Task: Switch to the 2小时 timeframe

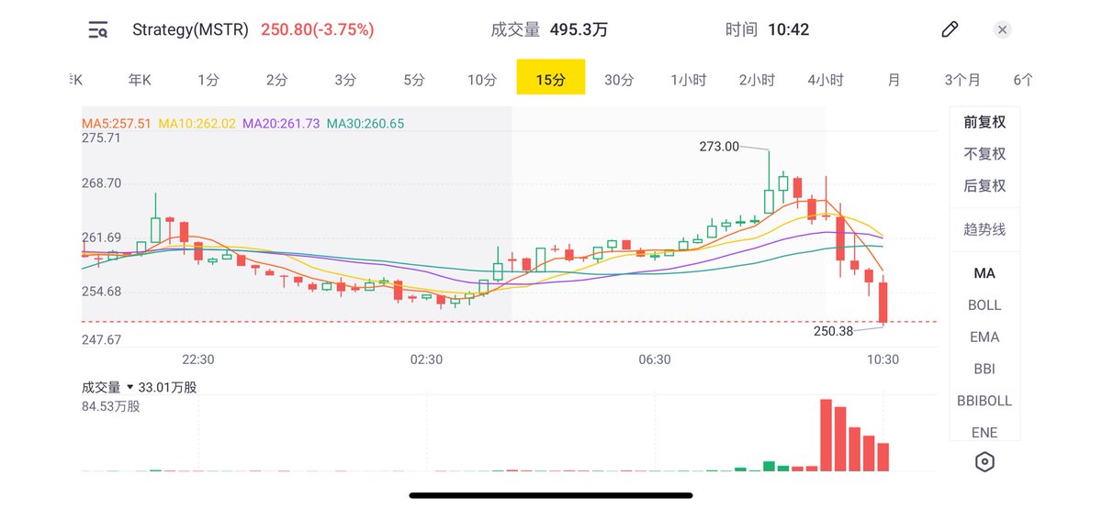Action: [x=757, y=80]
